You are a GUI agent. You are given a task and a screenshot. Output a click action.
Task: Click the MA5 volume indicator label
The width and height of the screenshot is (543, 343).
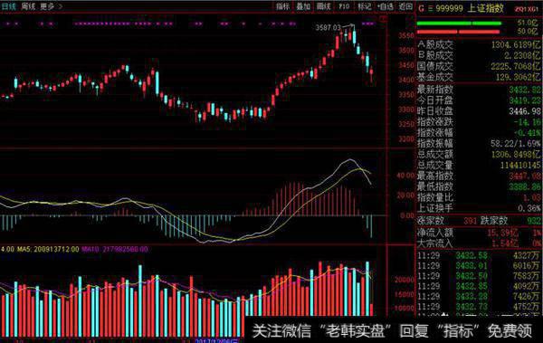pyautogui.click(x=48, y=249)
